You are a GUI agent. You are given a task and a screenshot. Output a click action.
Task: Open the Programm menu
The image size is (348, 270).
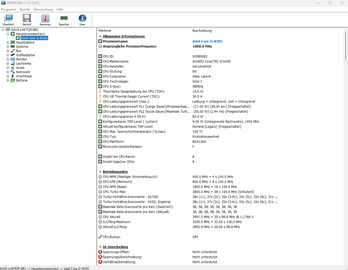pos(8,10)
